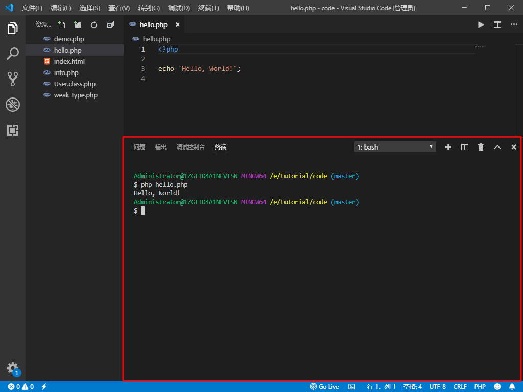This screenshot has height=392, width=523.
Task: Open the 编辑(E) menu
Action: tap(61, 8)
